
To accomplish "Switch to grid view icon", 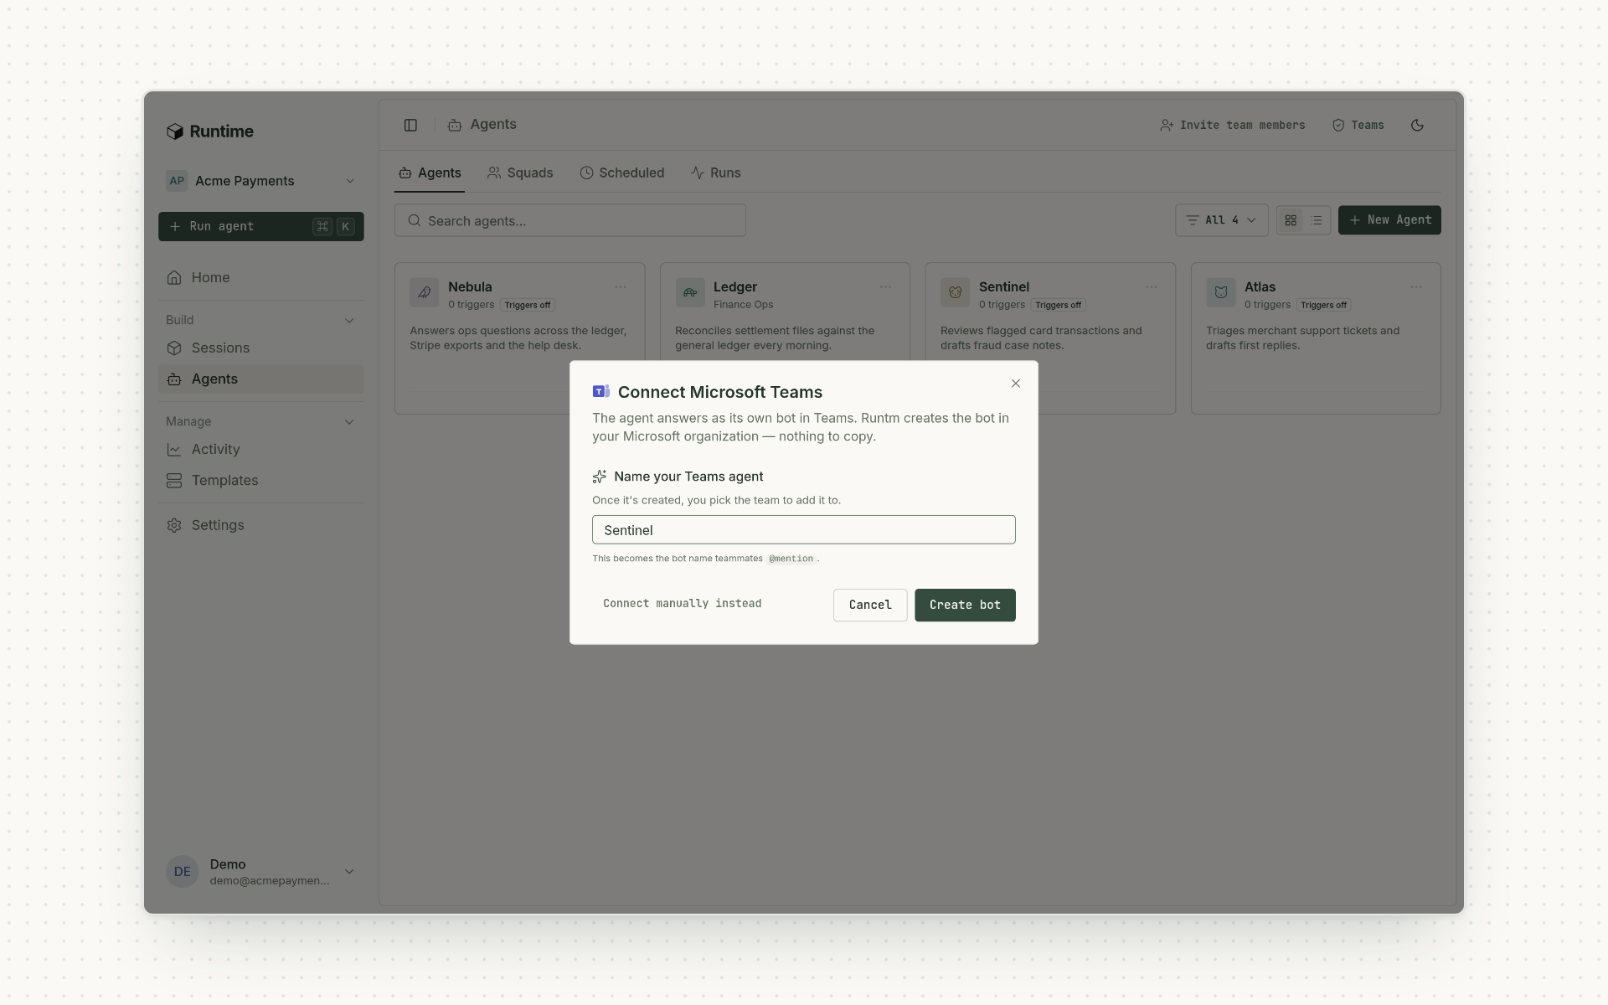I will coord(1291,220).
